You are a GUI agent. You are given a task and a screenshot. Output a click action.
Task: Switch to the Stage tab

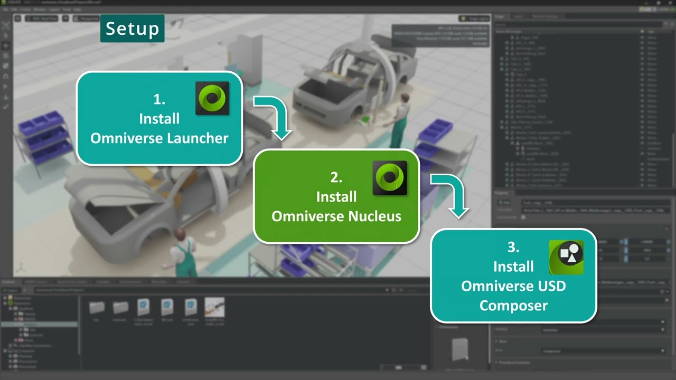click(x=500, y=16)
